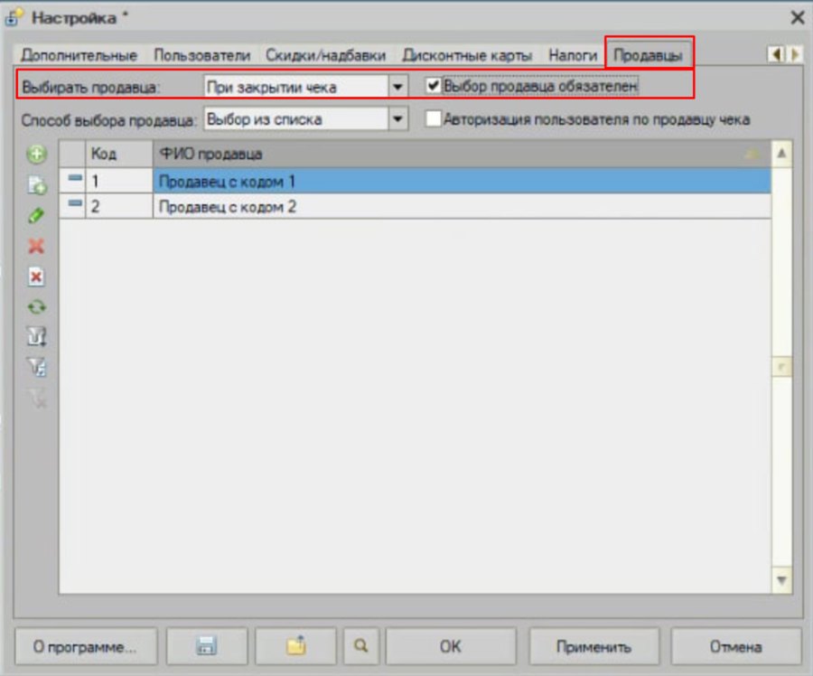
Task: Click the scrollbar down arrow in seller list
Action: 781,580
